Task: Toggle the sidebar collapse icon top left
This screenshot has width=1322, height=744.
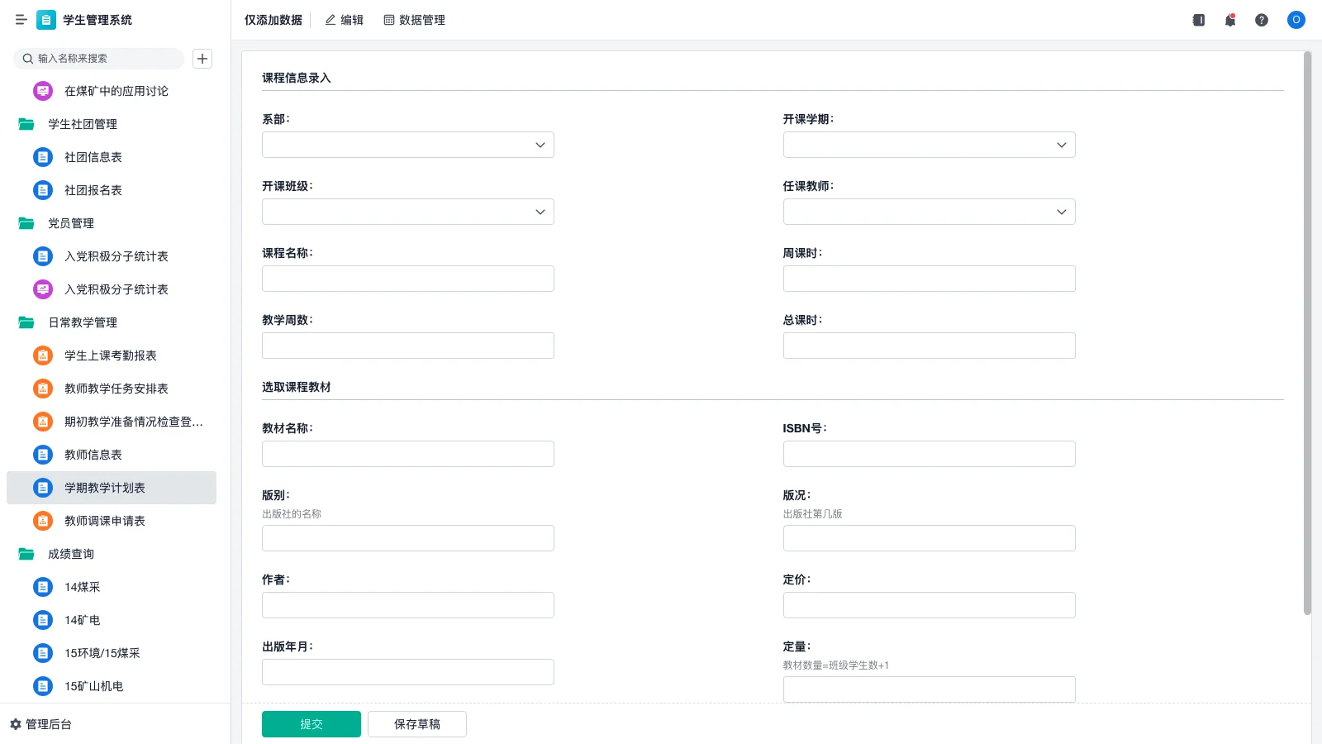Action: tap(21, 20)
